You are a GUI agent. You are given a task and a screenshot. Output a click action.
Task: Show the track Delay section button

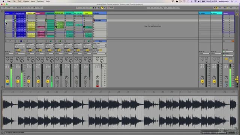(237, 84)
